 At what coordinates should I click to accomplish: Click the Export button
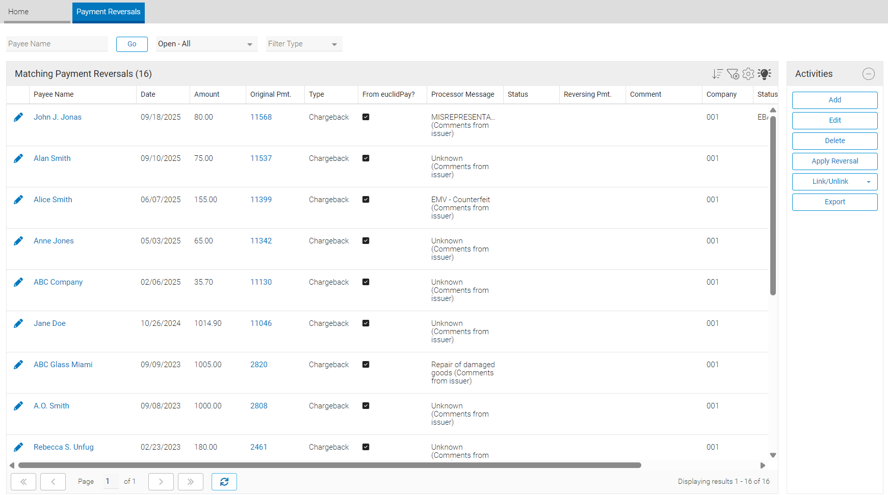(835, 202)
